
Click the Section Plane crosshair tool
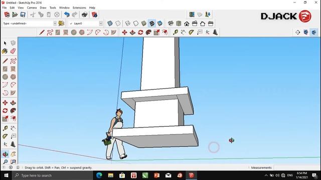coord(297,32)
